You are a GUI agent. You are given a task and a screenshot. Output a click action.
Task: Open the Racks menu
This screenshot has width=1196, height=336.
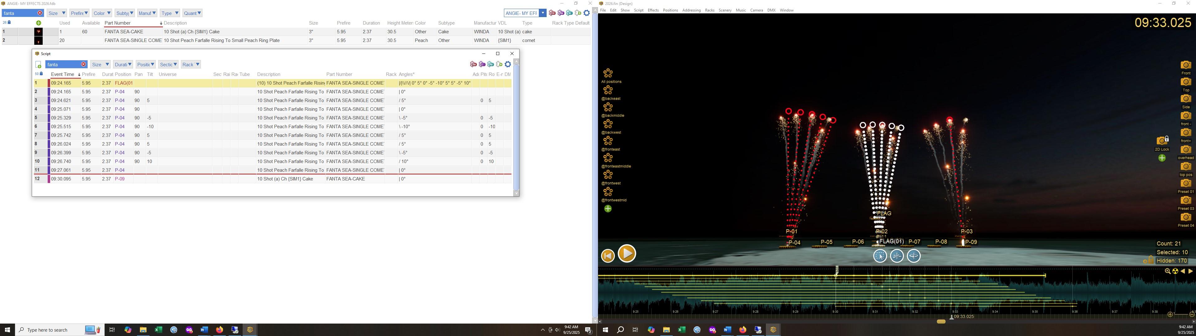pyautogui.click(x=710, y=10)
